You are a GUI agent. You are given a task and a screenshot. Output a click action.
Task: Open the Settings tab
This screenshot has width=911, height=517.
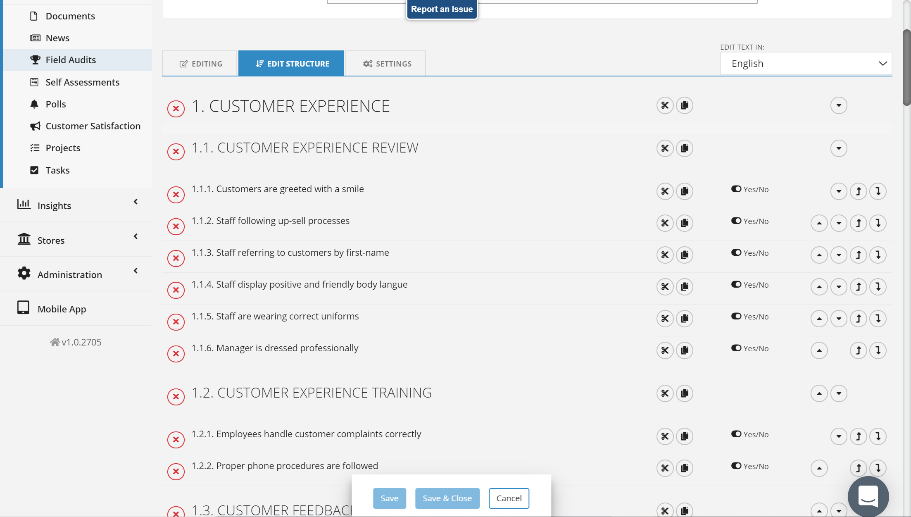coord(386,64)
